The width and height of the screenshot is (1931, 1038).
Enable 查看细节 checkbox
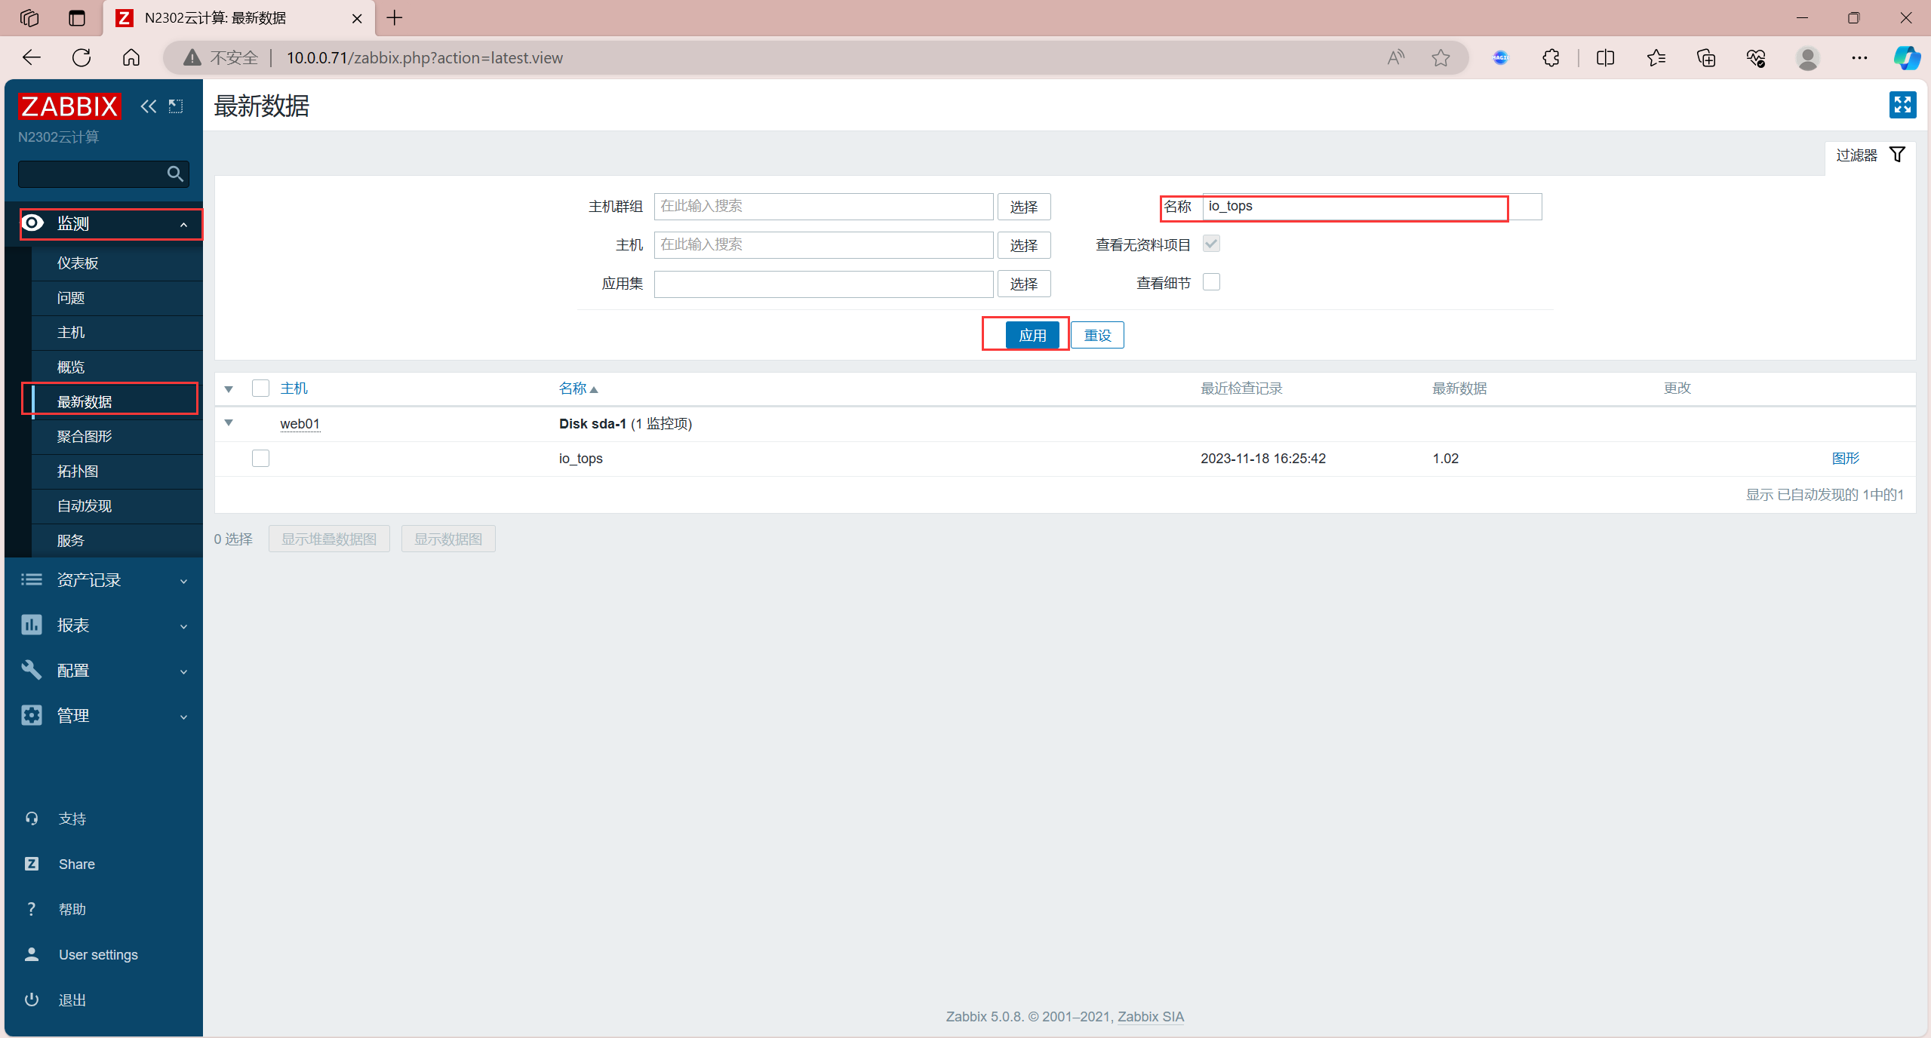1211,282
